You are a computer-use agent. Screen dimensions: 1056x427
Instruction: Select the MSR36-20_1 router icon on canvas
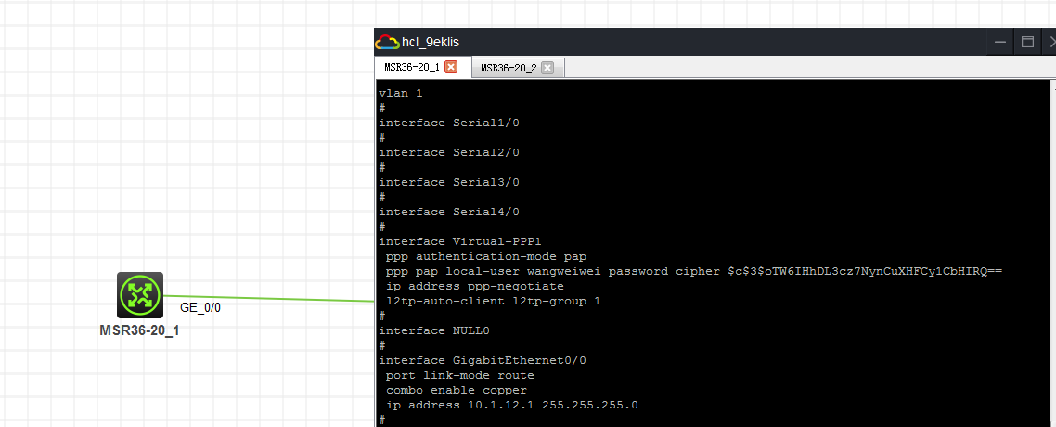[140, 295]
